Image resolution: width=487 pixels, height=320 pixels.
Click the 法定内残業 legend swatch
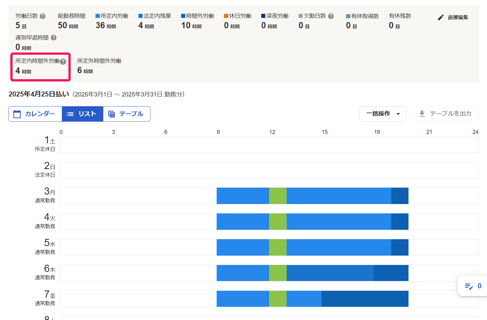(141, 16)
